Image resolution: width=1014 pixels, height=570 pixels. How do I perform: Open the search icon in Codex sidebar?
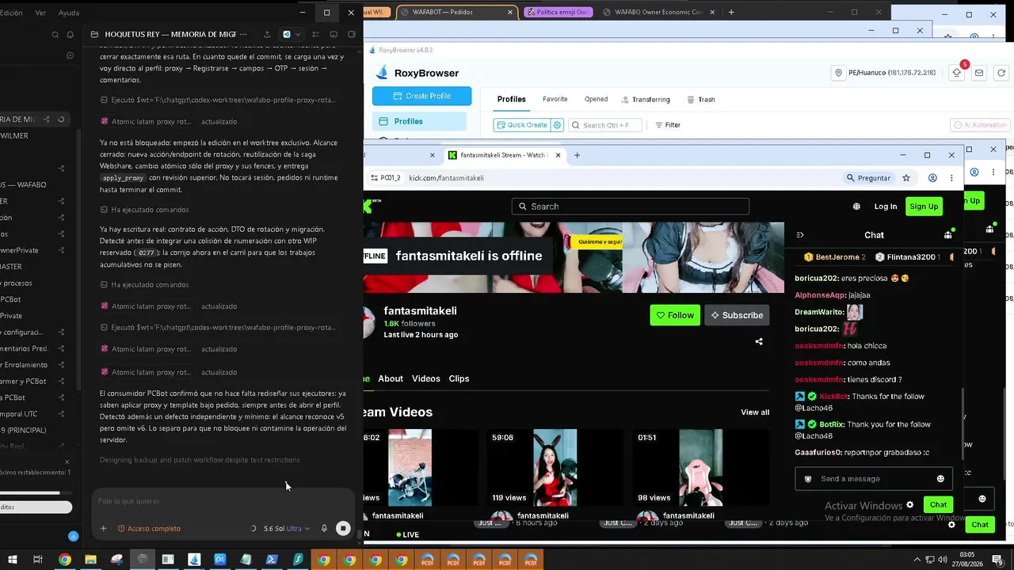(x=55, y=35)
